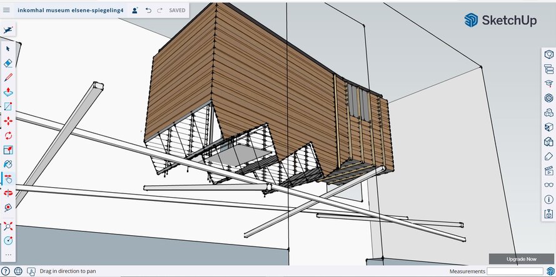Image resolution: width=556 pixels, height=277 pixels.
Task: Select the Rectangle tool
Action: click(x=8, y=107)
